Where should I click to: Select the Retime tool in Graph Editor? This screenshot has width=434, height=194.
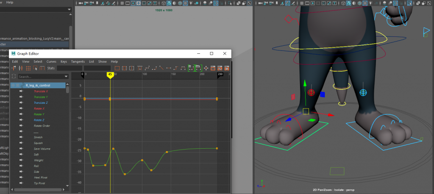pyautogui.click(x=42, y=68)
